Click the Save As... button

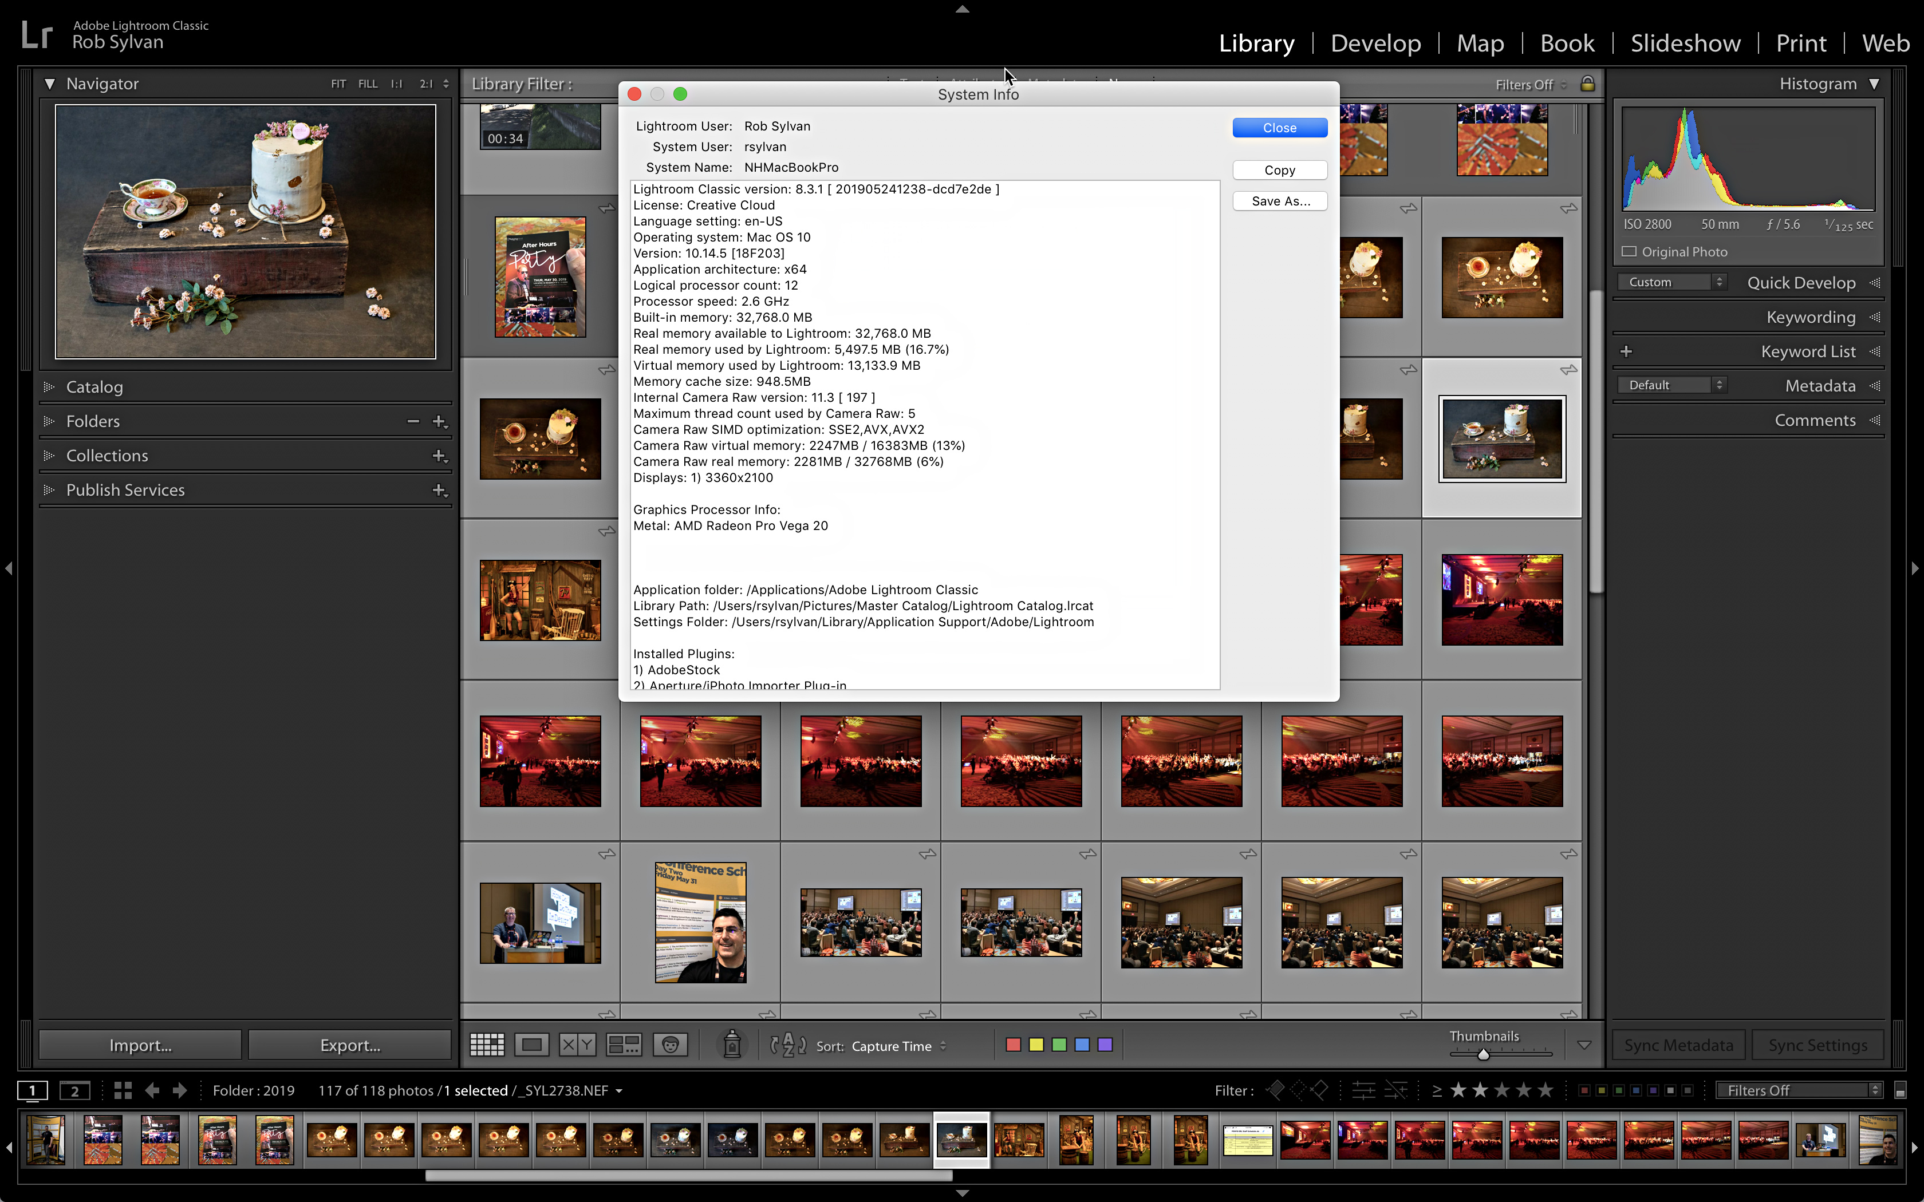click(1279, 201)
